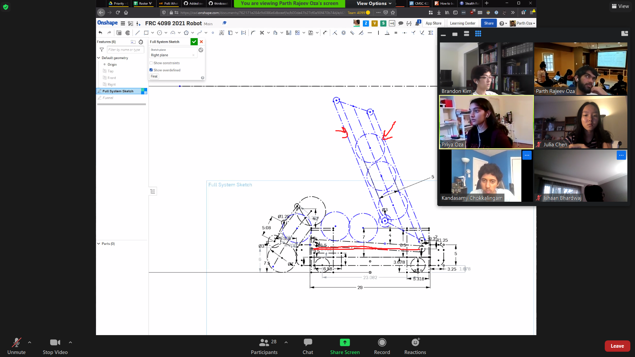
Task: Apply the Coincident constraint
Action: [x=335, y=33]
